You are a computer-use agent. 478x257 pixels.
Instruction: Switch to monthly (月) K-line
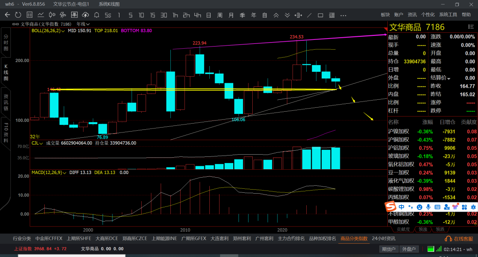point(231,15)
